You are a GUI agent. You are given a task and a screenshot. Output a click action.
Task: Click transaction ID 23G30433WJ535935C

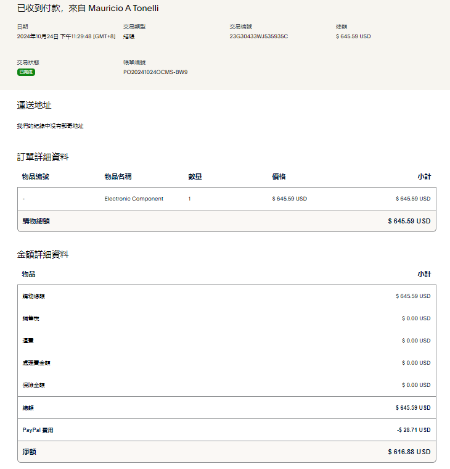point(258,36)
